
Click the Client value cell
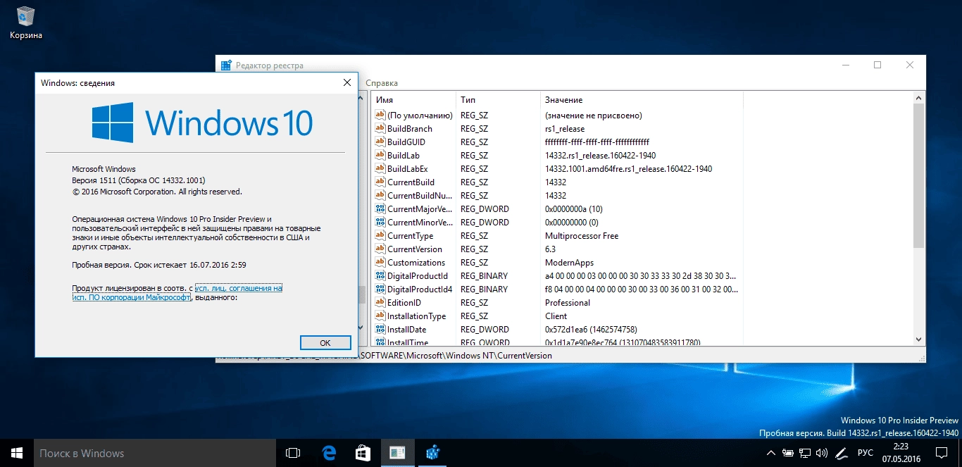(556, 316)
